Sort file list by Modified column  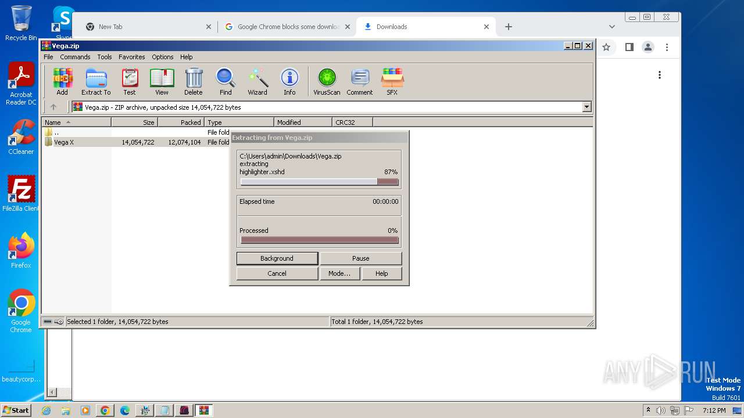click(x=303, y=122)
